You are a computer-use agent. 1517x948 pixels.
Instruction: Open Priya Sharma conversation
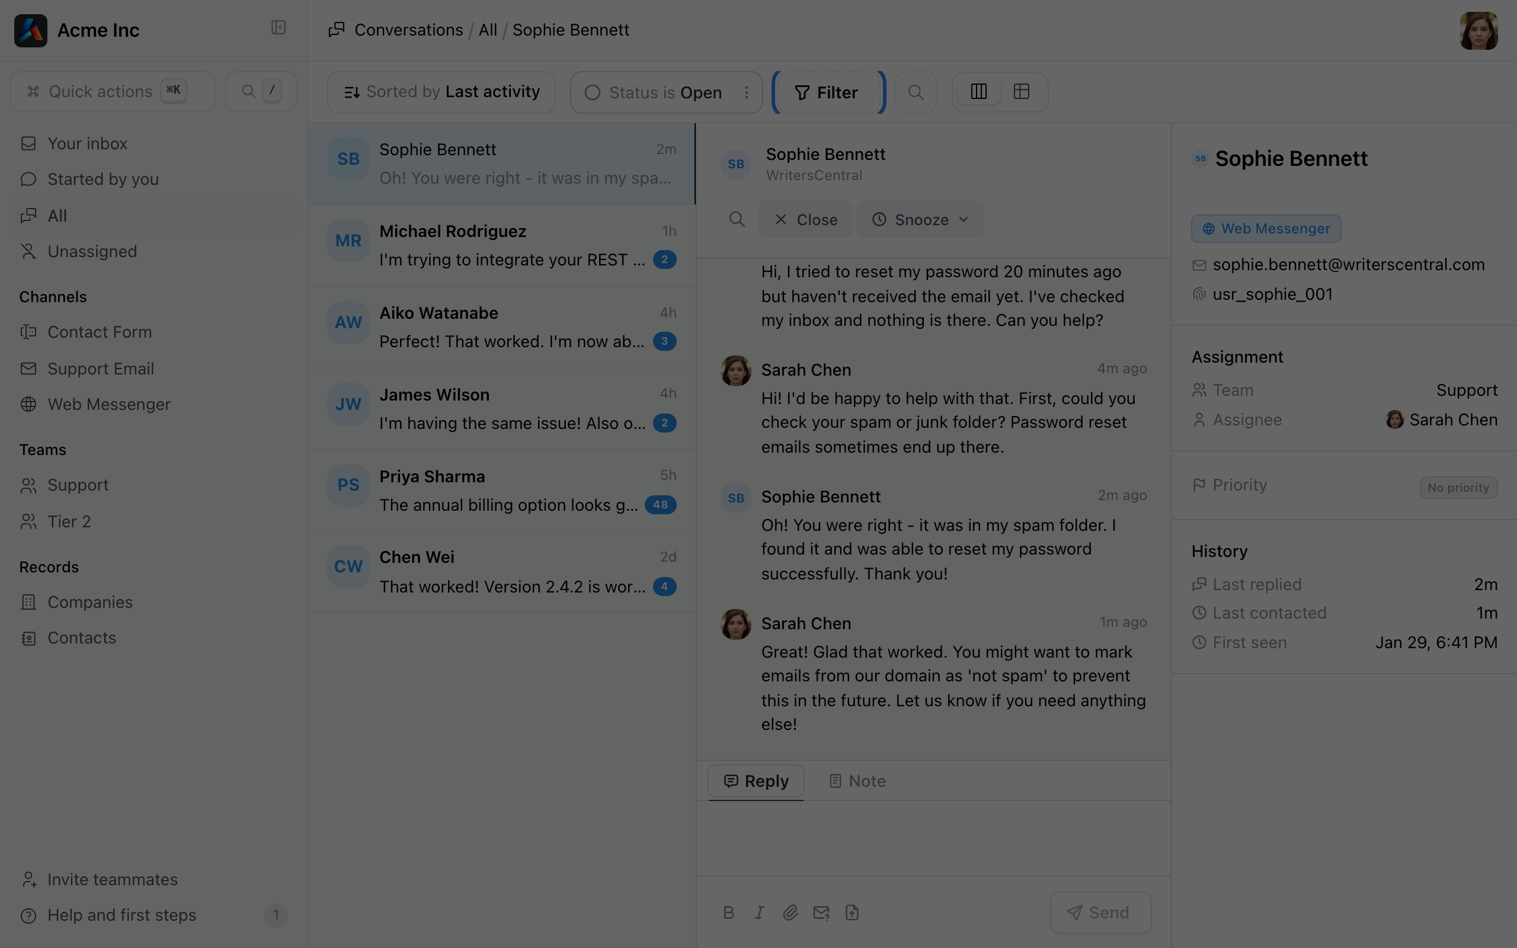(501, 491)
